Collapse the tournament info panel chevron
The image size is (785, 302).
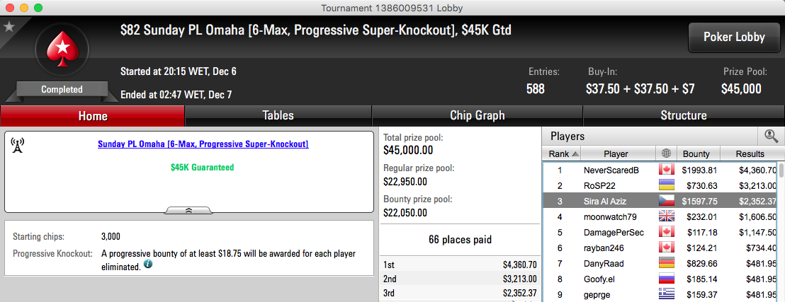[188, 211]
